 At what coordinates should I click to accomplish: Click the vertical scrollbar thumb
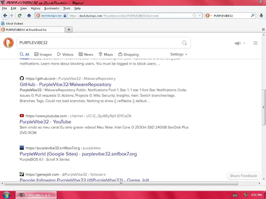pyautogui.click(x=264, y=107)
